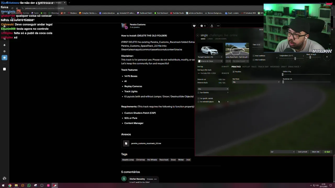Screen dimensions: 335x188
Task: Click the Ballast slider handle
Action: coord(282,74)
